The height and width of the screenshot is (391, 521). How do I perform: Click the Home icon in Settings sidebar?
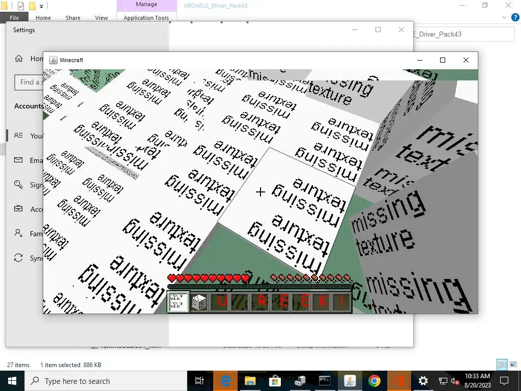click(19, 59)
